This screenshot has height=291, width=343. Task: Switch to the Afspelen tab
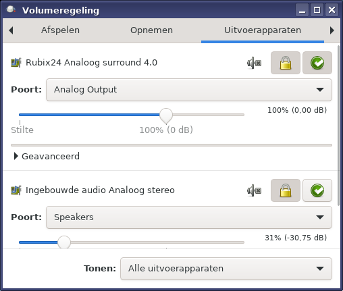pyautogui.click(x=60, y=30)
